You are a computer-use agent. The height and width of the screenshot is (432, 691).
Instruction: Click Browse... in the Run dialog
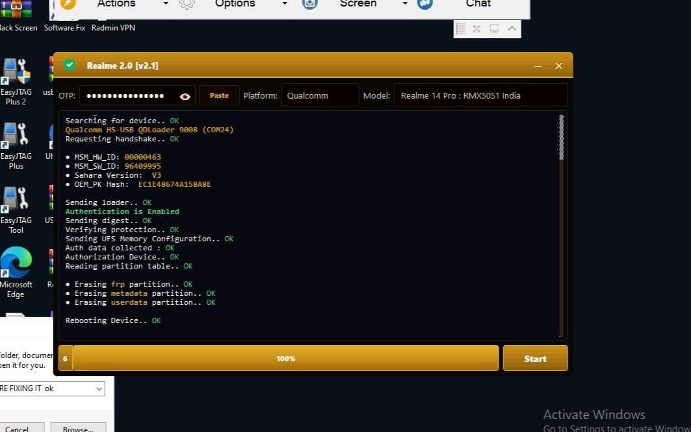pyautogui.click(x=78, y=427)
